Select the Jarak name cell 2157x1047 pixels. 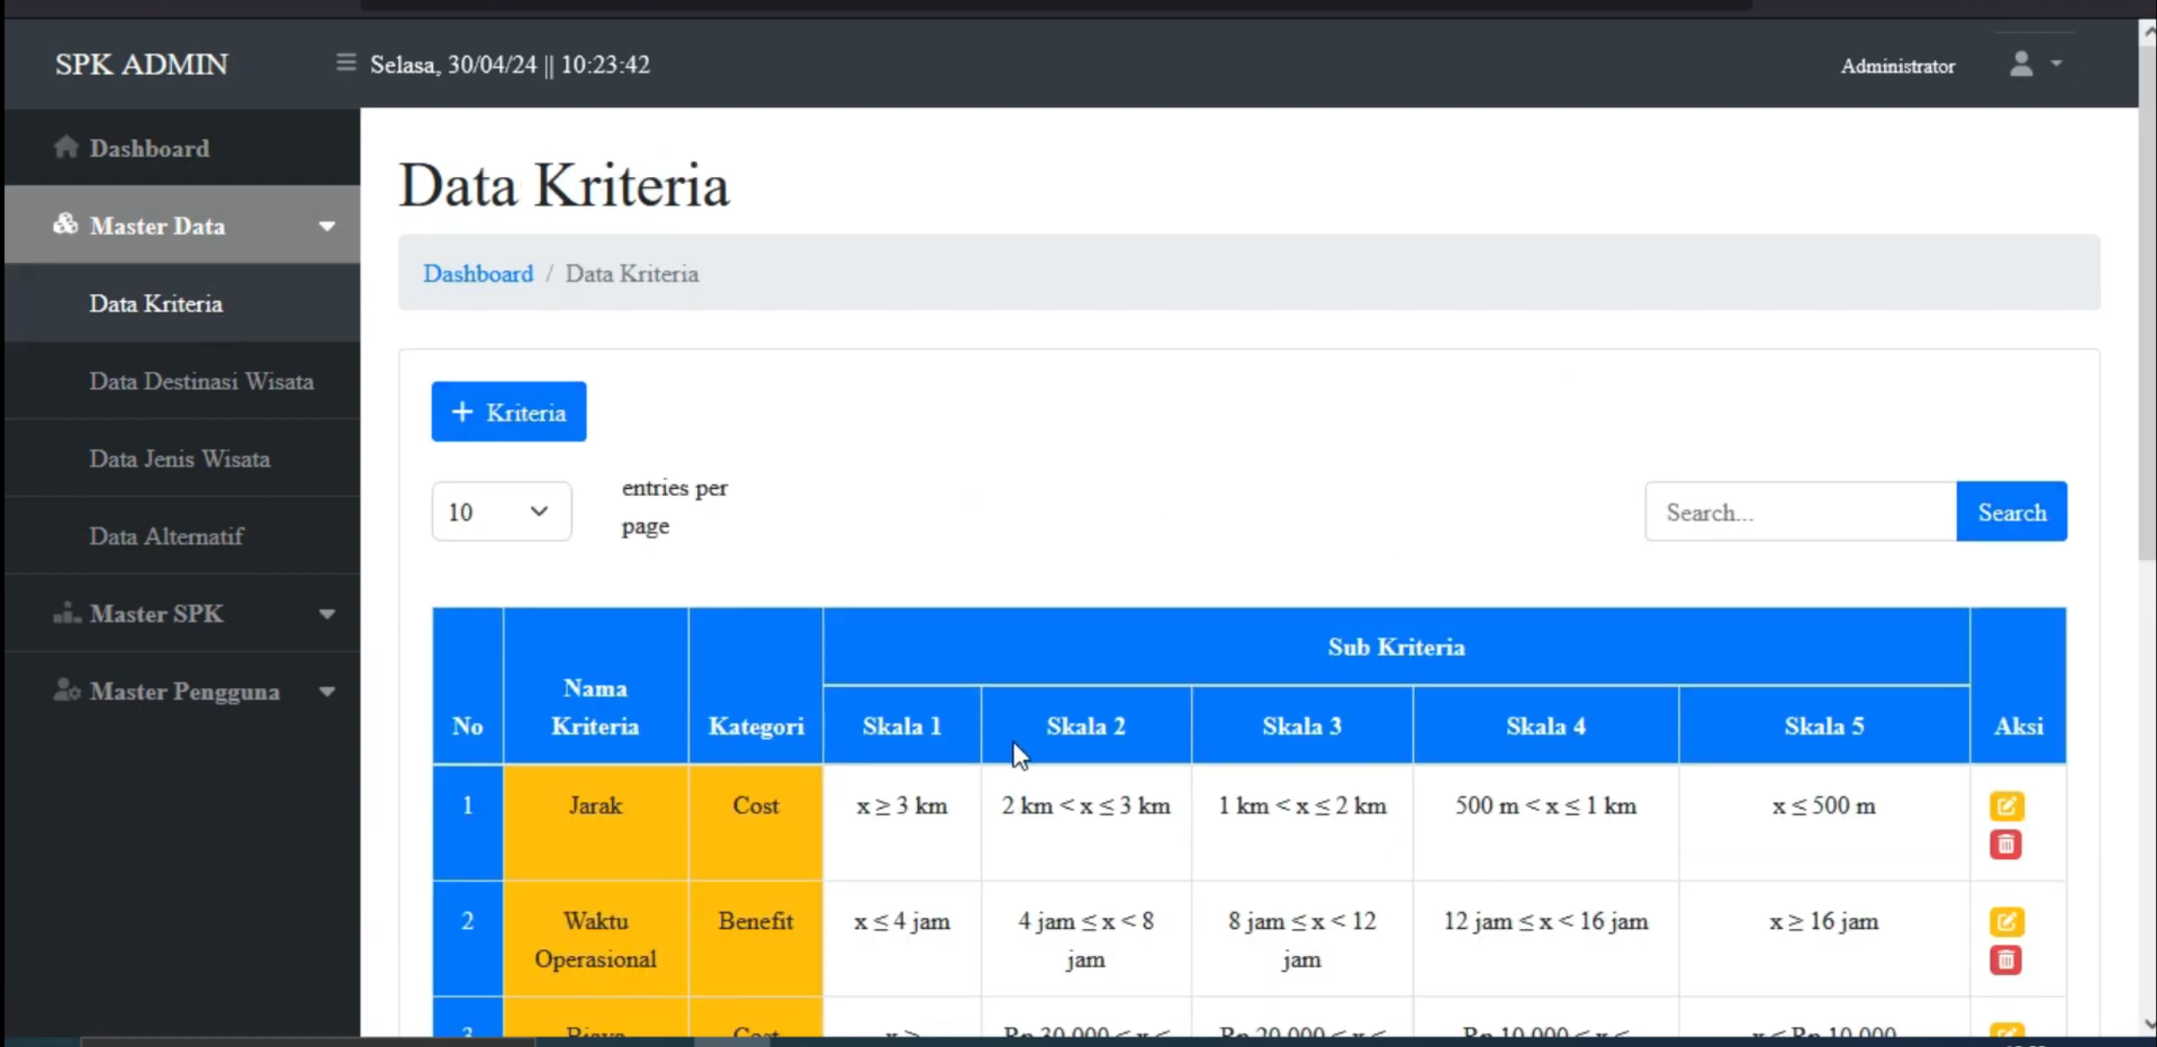click(595, 823)
